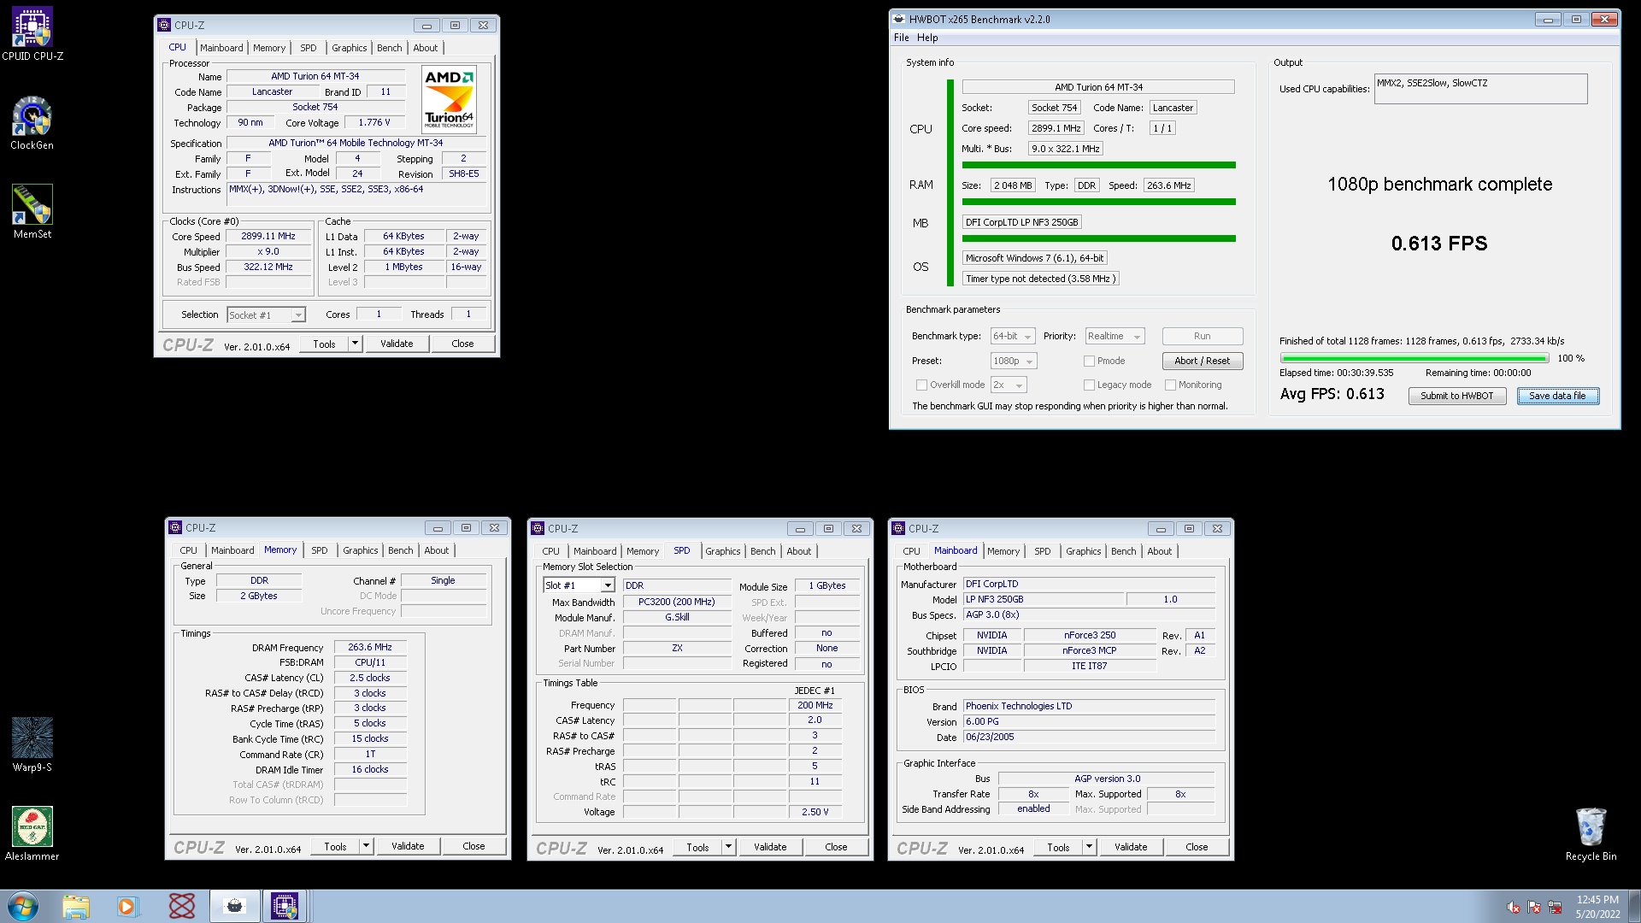
Task: Switch to About tab in CPU-Z SPD window
Action: pos(799,551)
